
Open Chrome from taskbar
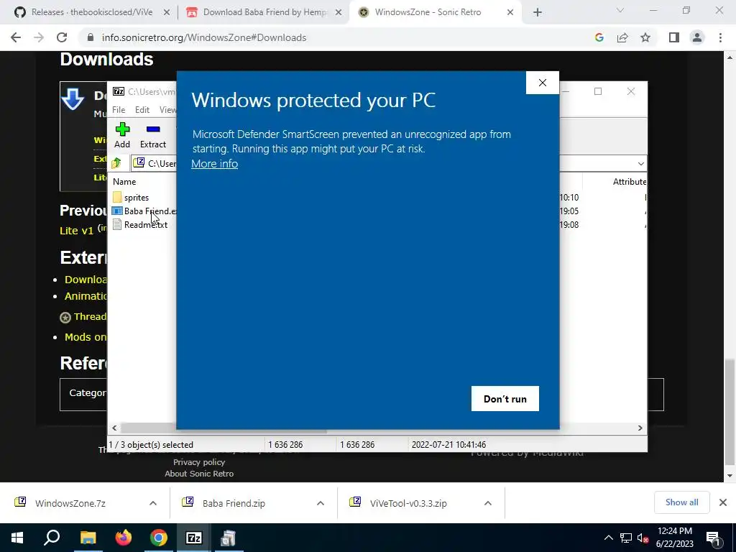pos(159,538)
